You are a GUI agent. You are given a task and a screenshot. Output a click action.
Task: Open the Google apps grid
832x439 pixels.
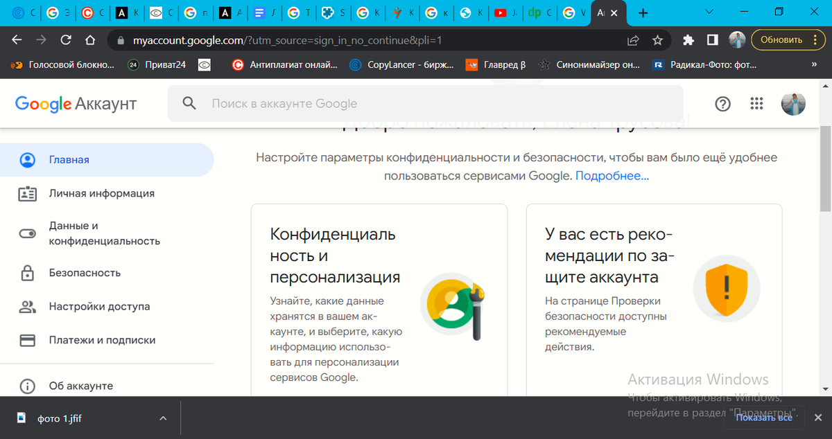(x=756, y=104)
